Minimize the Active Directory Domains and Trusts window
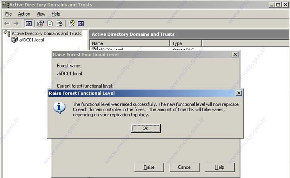Image resolution: width=290 pixels, height=178 pixels. pyautogui.click(x=271, y=4)
